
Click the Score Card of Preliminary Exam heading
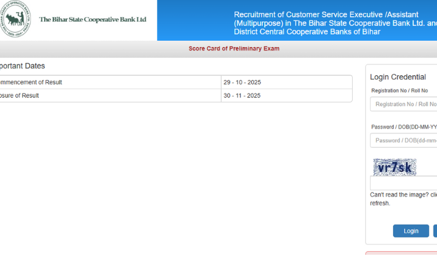(x=234, y=49)
